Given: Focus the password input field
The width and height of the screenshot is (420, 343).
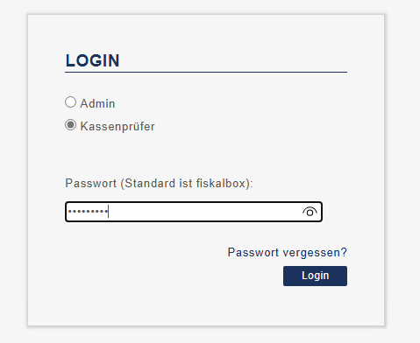Looking at the screenshot, I should [194, 212].
